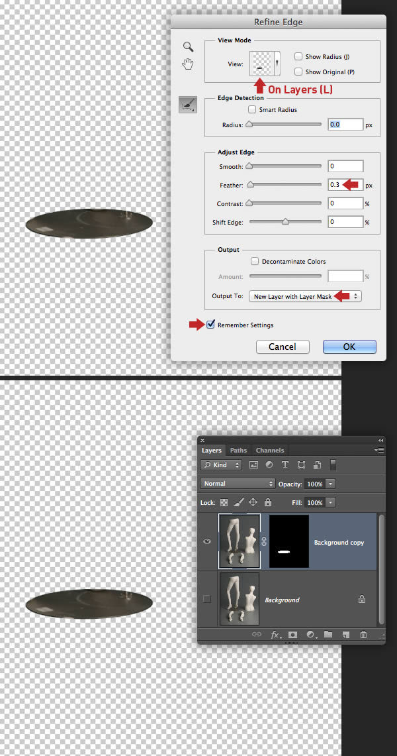Select the Background layer name
The height and width of the screenshot is (756, 397).
(282, 600)
